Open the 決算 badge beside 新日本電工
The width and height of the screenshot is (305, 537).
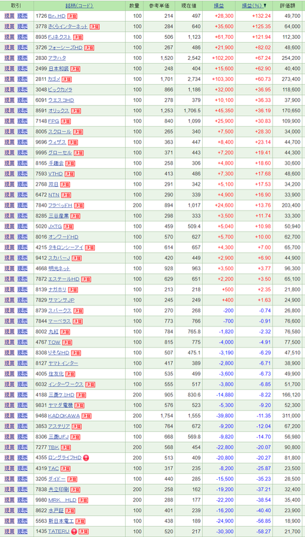80,522
